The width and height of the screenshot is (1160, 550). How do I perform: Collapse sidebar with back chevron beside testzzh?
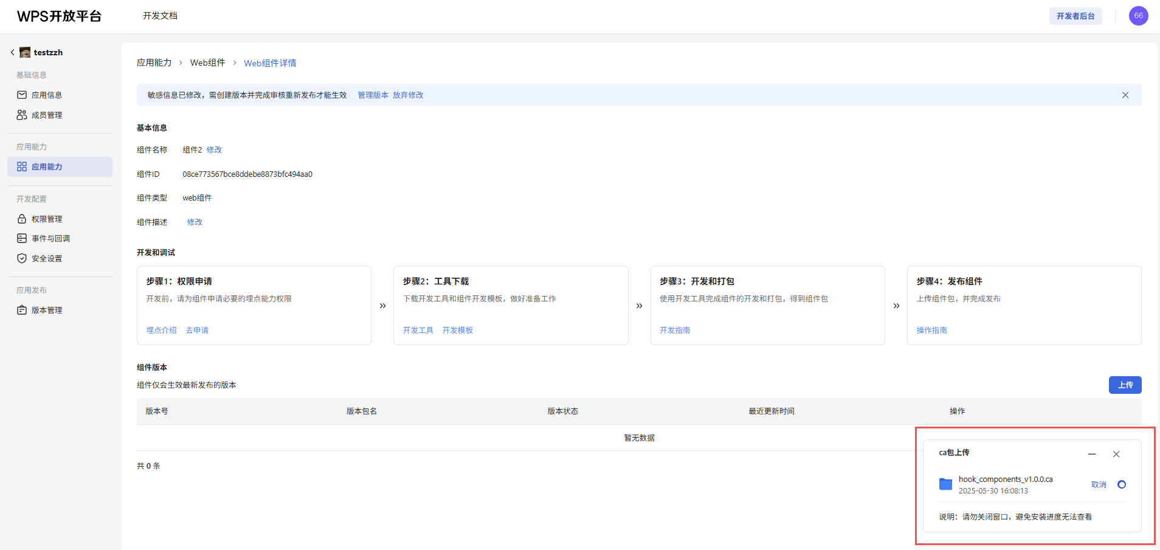[12, 52]
